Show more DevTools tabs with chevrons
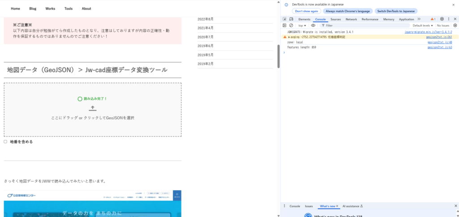459x217 pixels. point(419,19)
